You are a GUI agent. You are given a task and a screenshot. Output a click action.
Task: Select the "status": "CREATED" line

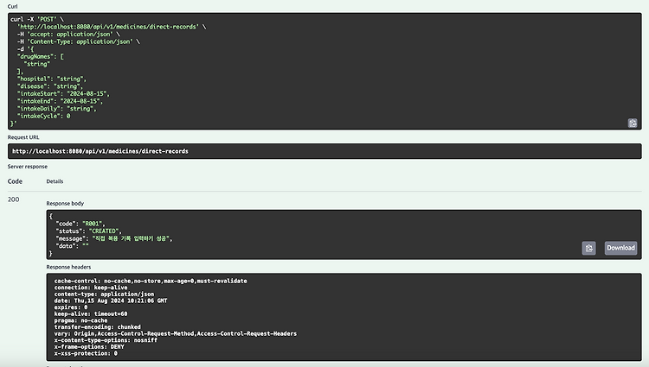pyautogui.click(x=88, y=231)
